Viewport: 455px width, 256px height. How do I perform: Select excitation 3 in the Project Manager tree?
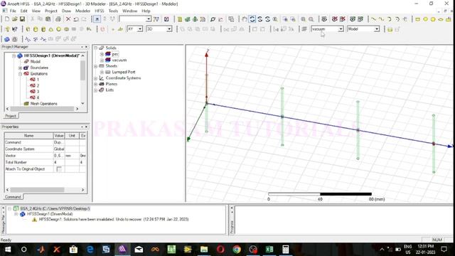click(38, 92)
